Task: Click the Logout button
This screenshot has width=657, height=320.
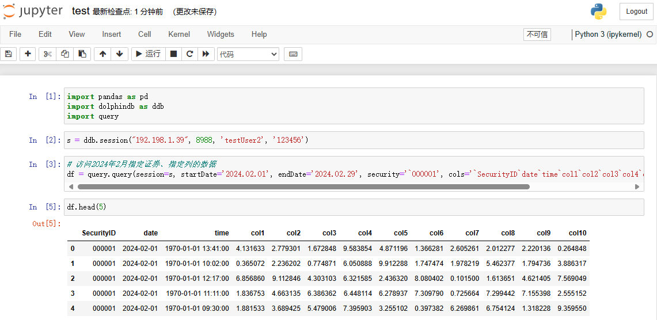Action: [x=636, y=12]
